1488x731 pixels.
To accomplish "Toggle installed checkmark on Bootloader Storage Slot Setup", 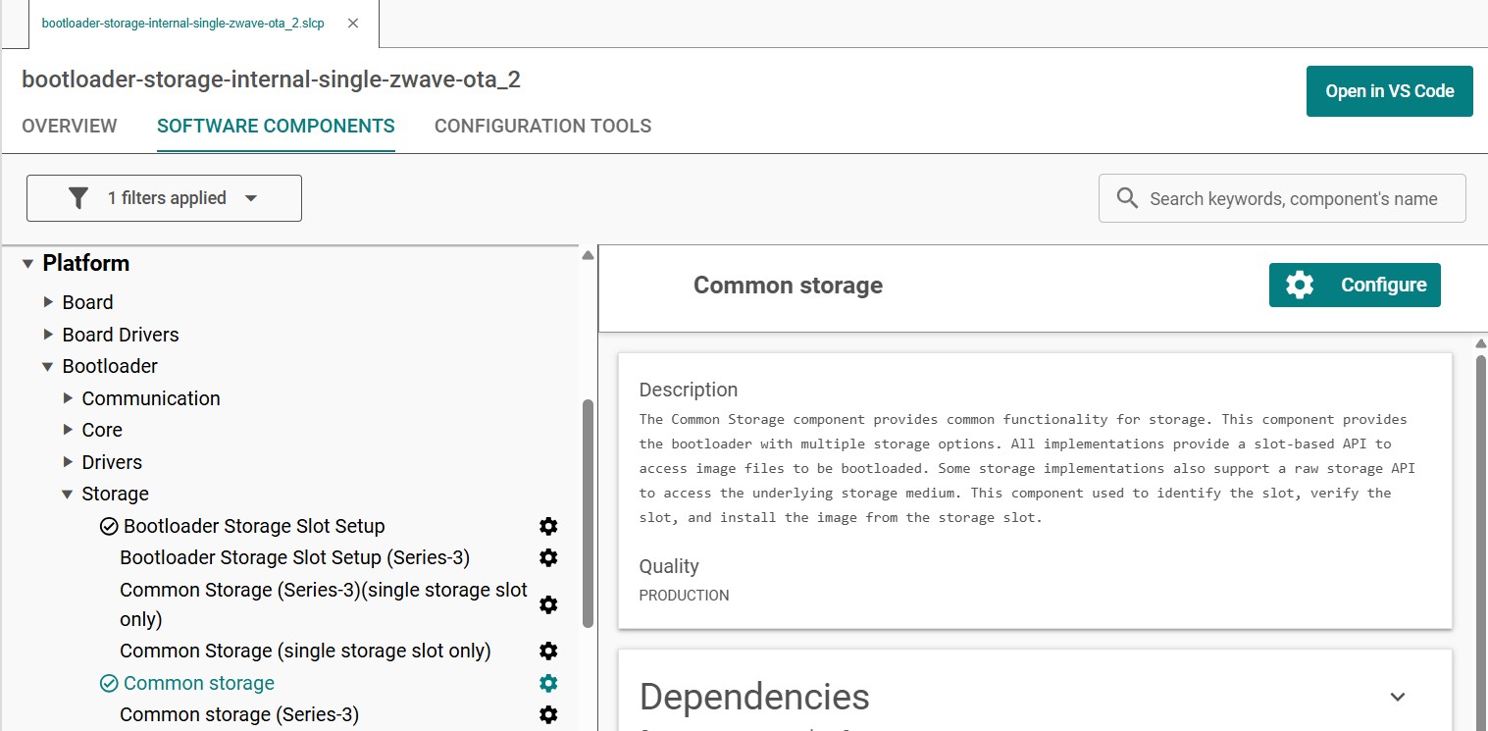I will tap(109, 526).
